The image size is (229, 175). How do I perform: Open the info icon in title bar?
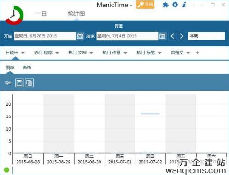point(184,5)
